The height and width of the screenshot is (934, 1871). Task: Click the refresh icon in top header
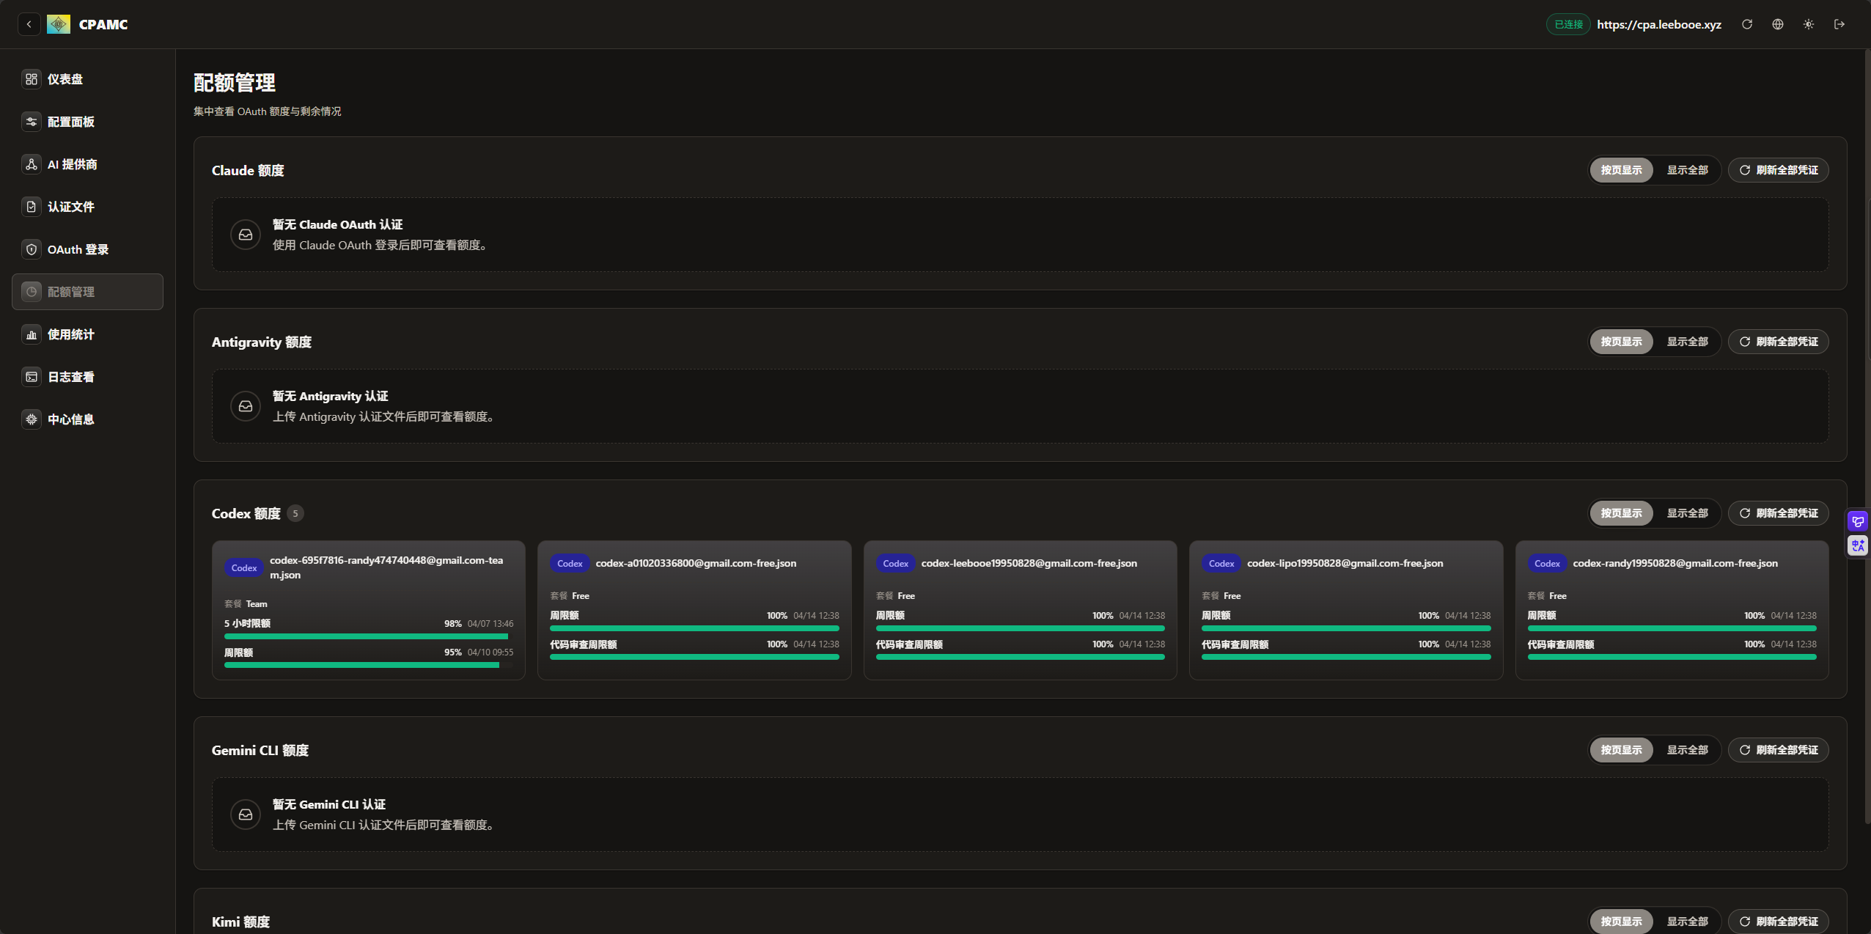(x=1747, y=24)
